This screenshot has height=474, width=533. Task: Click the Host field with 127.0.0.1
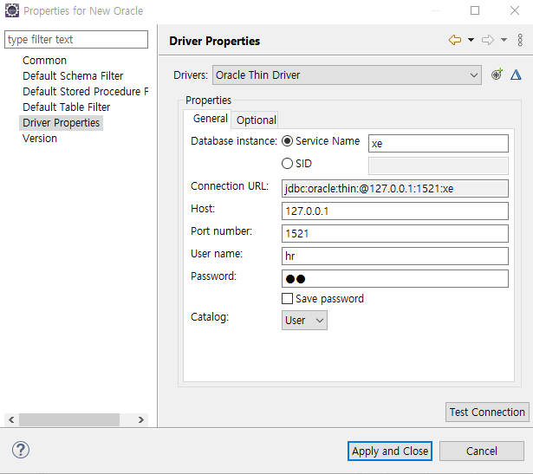click(x=395, y=211)
